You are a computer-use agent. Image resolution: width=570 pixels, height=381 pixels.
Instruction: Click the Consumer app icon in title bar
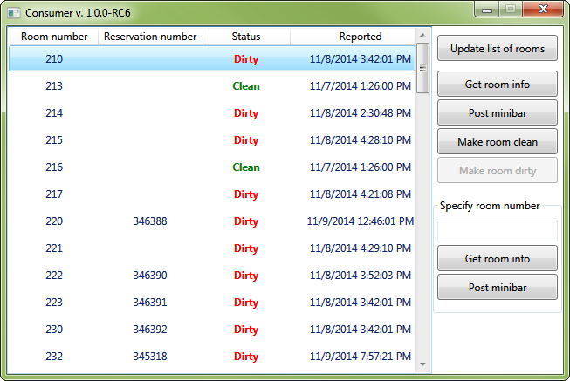point(13,12)
